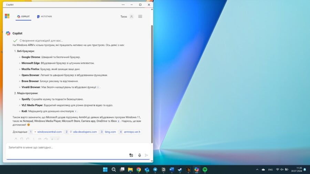The height and width of the screenshot is (174, 310).
Task: Open Task View from the taskbar
Action: 122,170
